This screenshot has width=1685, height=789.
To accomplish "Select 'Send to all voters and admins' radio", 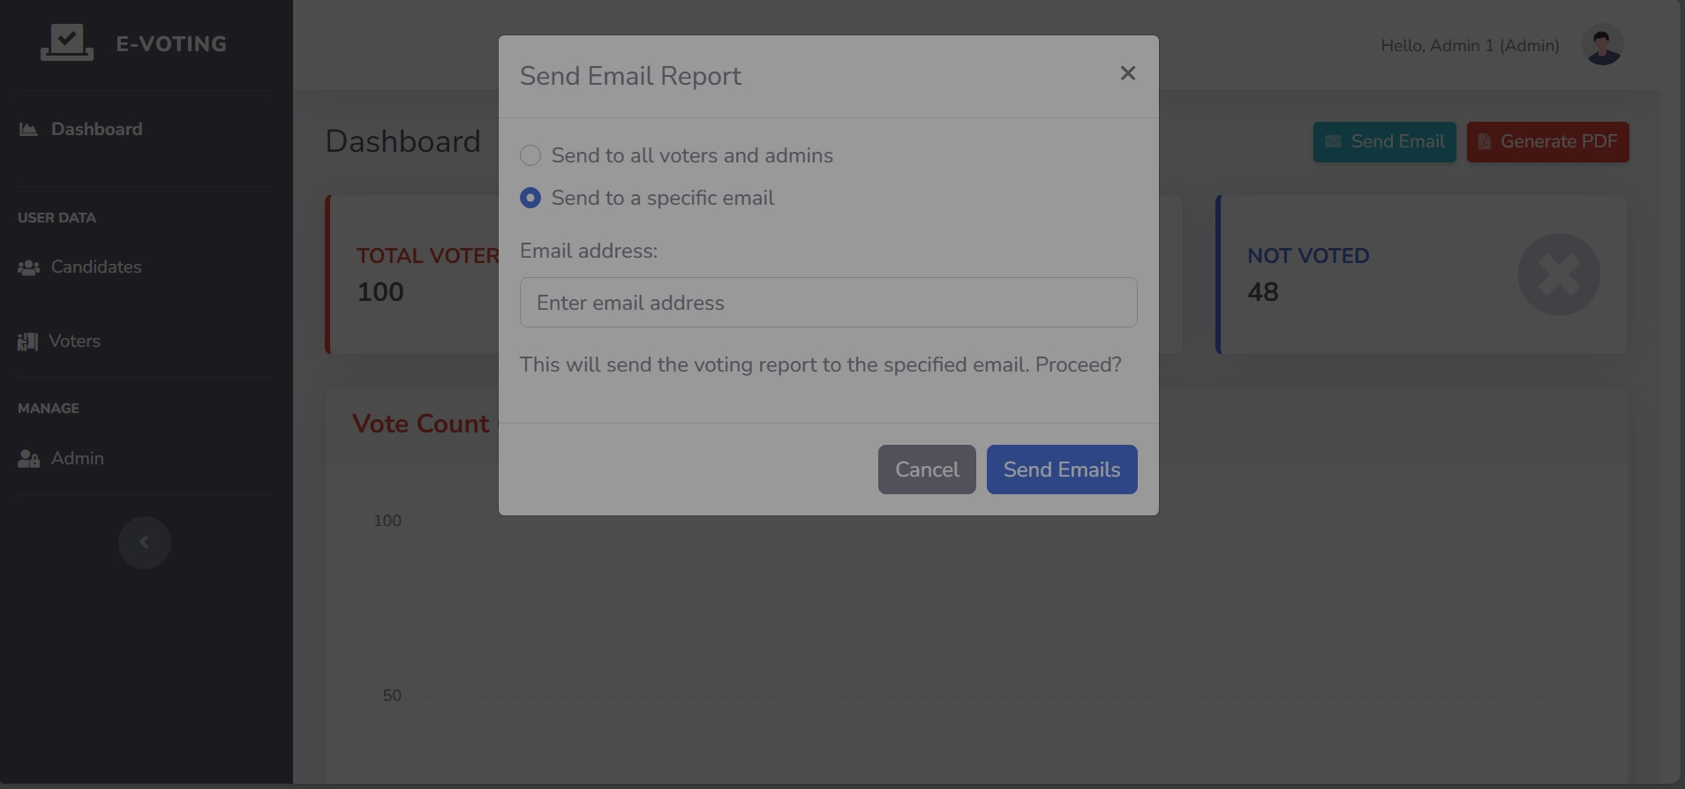I will [530, 155].
